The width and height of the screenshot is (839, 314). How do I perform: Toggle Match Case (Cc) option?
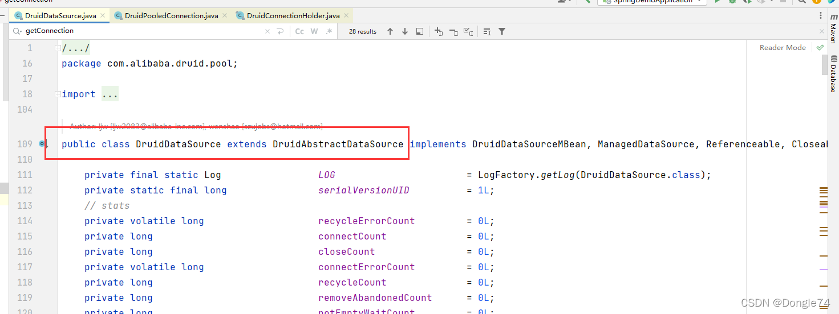[x=299, y=31]
